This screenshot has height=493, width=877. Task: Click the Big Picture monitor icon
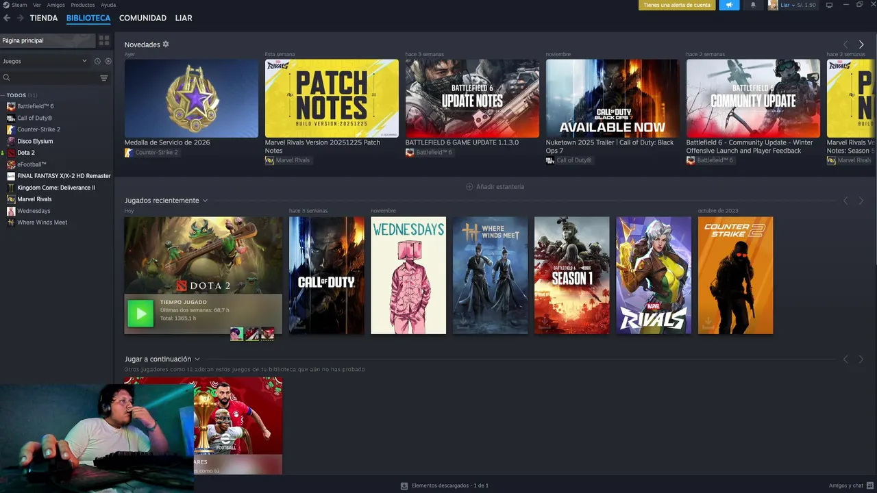pyautogui.click(x=829, y=5)
